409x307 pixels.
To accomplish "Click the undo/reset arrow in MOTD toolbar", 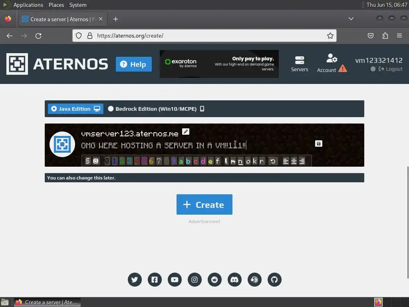I will pyautogui.click(x=273, y=161).
